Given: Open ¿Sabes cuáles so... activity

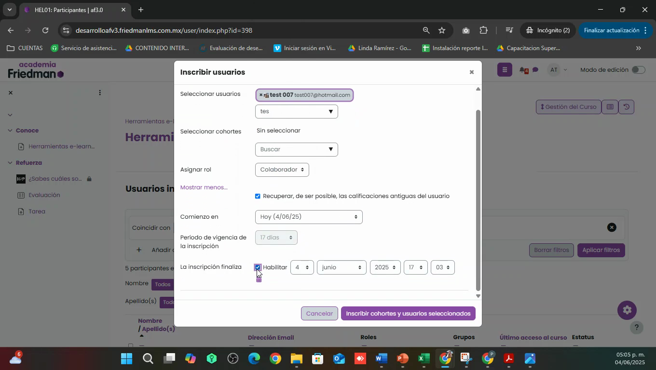Looking at the screenshot, I should click(55, 179).
